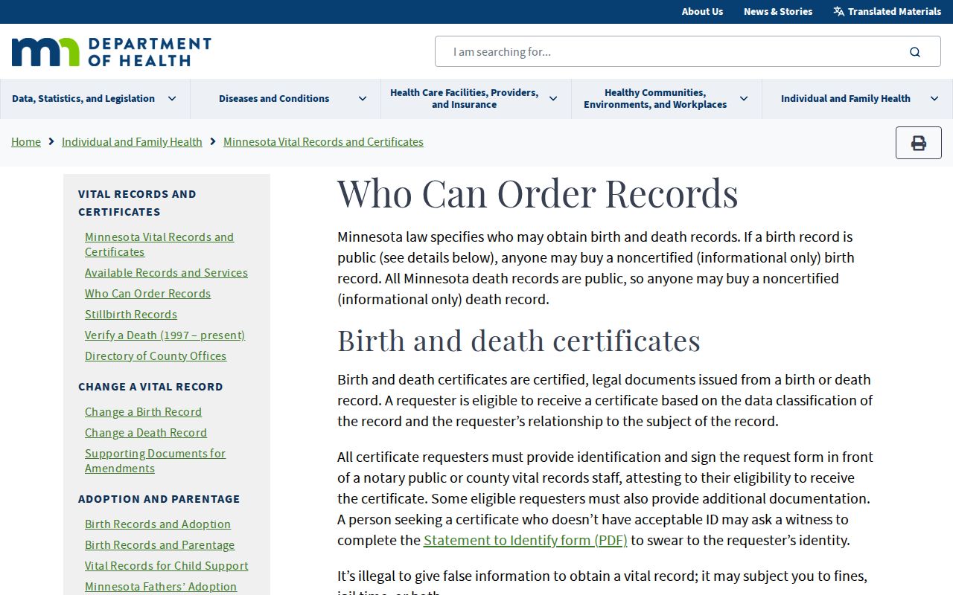Open News & Stories
953x595 pixels.
coord(778,11)
